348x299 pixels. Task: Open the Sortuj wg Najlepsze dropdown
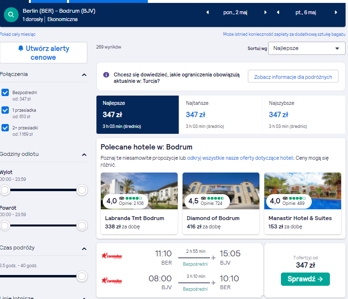tap(307, 48)
